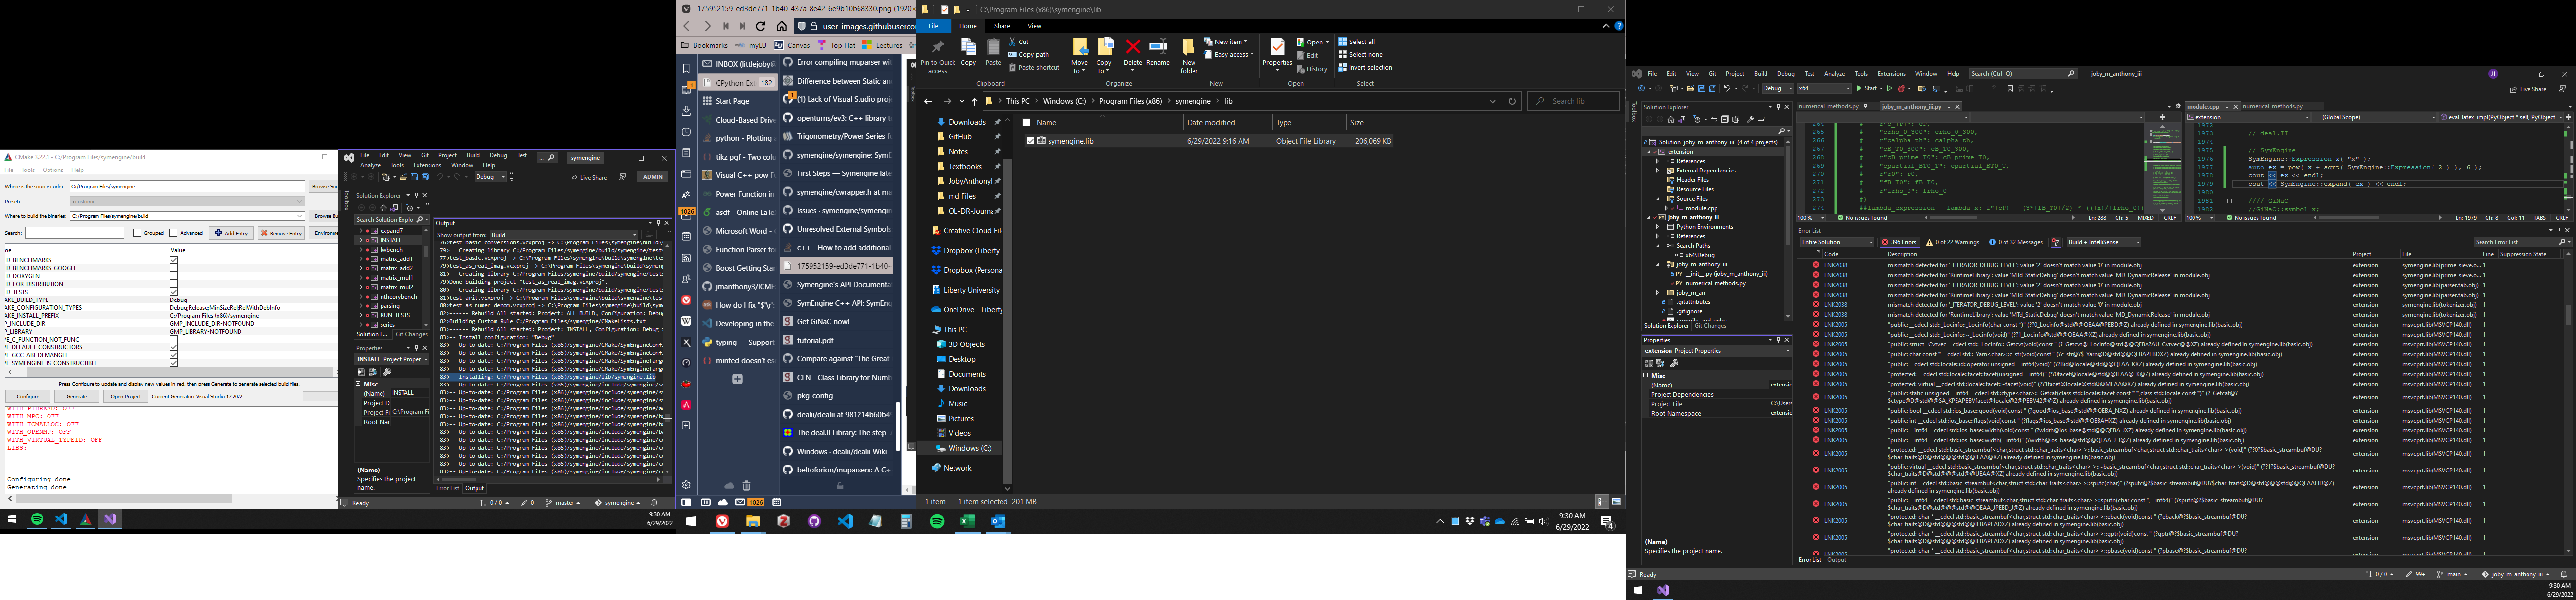The height and width of the screenshot is (600, 2576).
Task: Open the Analyze menu in right Visual Studio
Action: click(1834, 73)
